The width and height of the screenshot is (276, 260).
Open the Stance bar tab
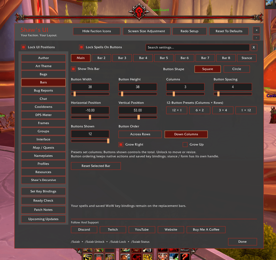pos(247,58)
